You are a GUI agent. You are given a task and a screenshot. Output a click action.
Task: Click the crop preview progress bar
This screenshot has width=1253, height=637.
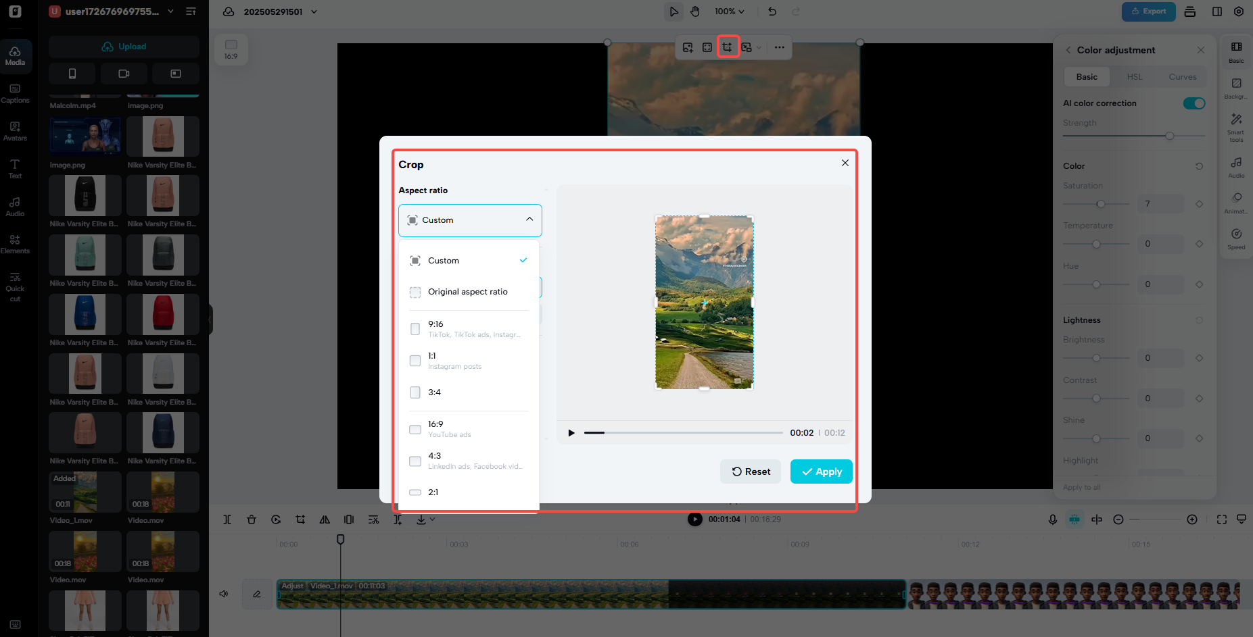pos(684,432)
